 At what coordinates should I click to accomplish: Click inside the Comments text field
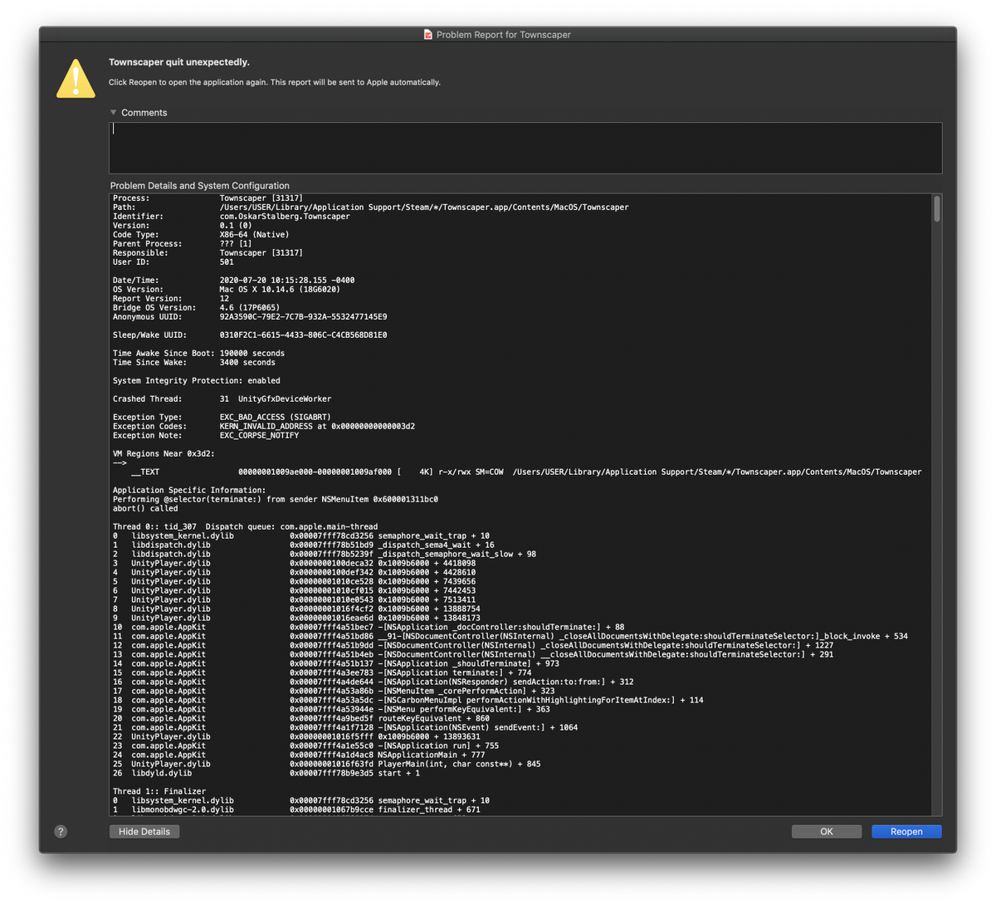pos(525,148)
